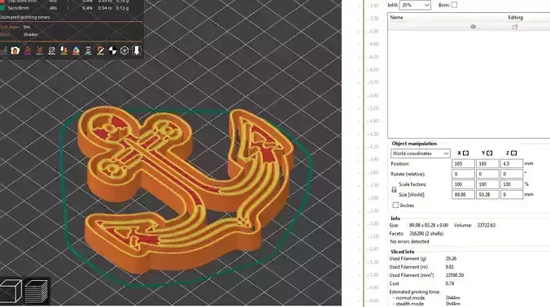Click the Position Z field showing 4.5

(x=512, y=163)
